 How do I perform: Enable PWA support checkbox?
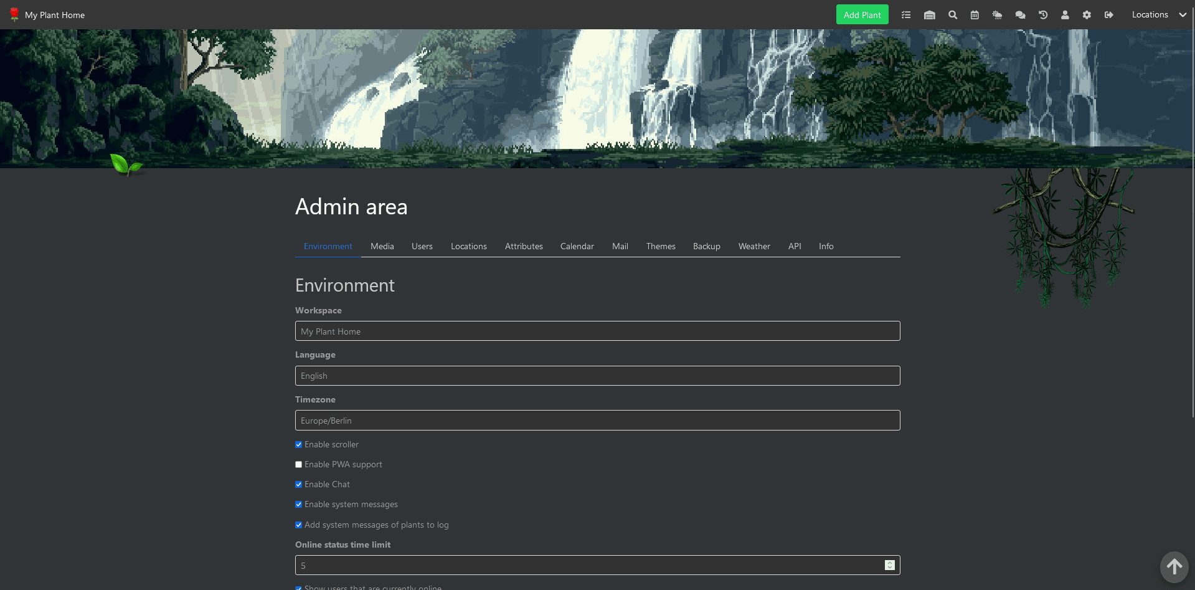(299, 465)
